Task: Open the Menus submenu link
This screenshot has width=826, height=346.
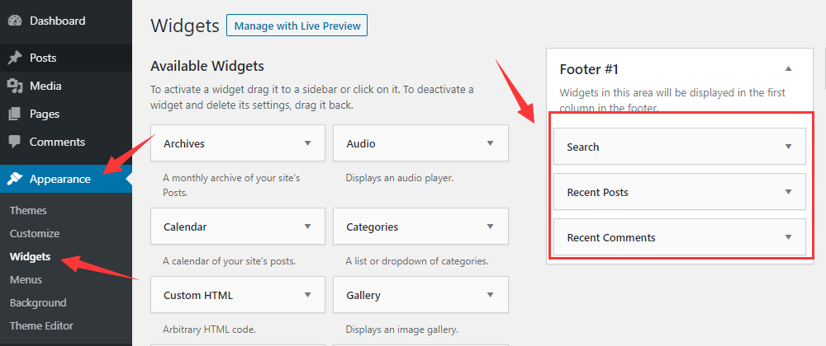Action: pyautogui.click(x=26, y=280)
